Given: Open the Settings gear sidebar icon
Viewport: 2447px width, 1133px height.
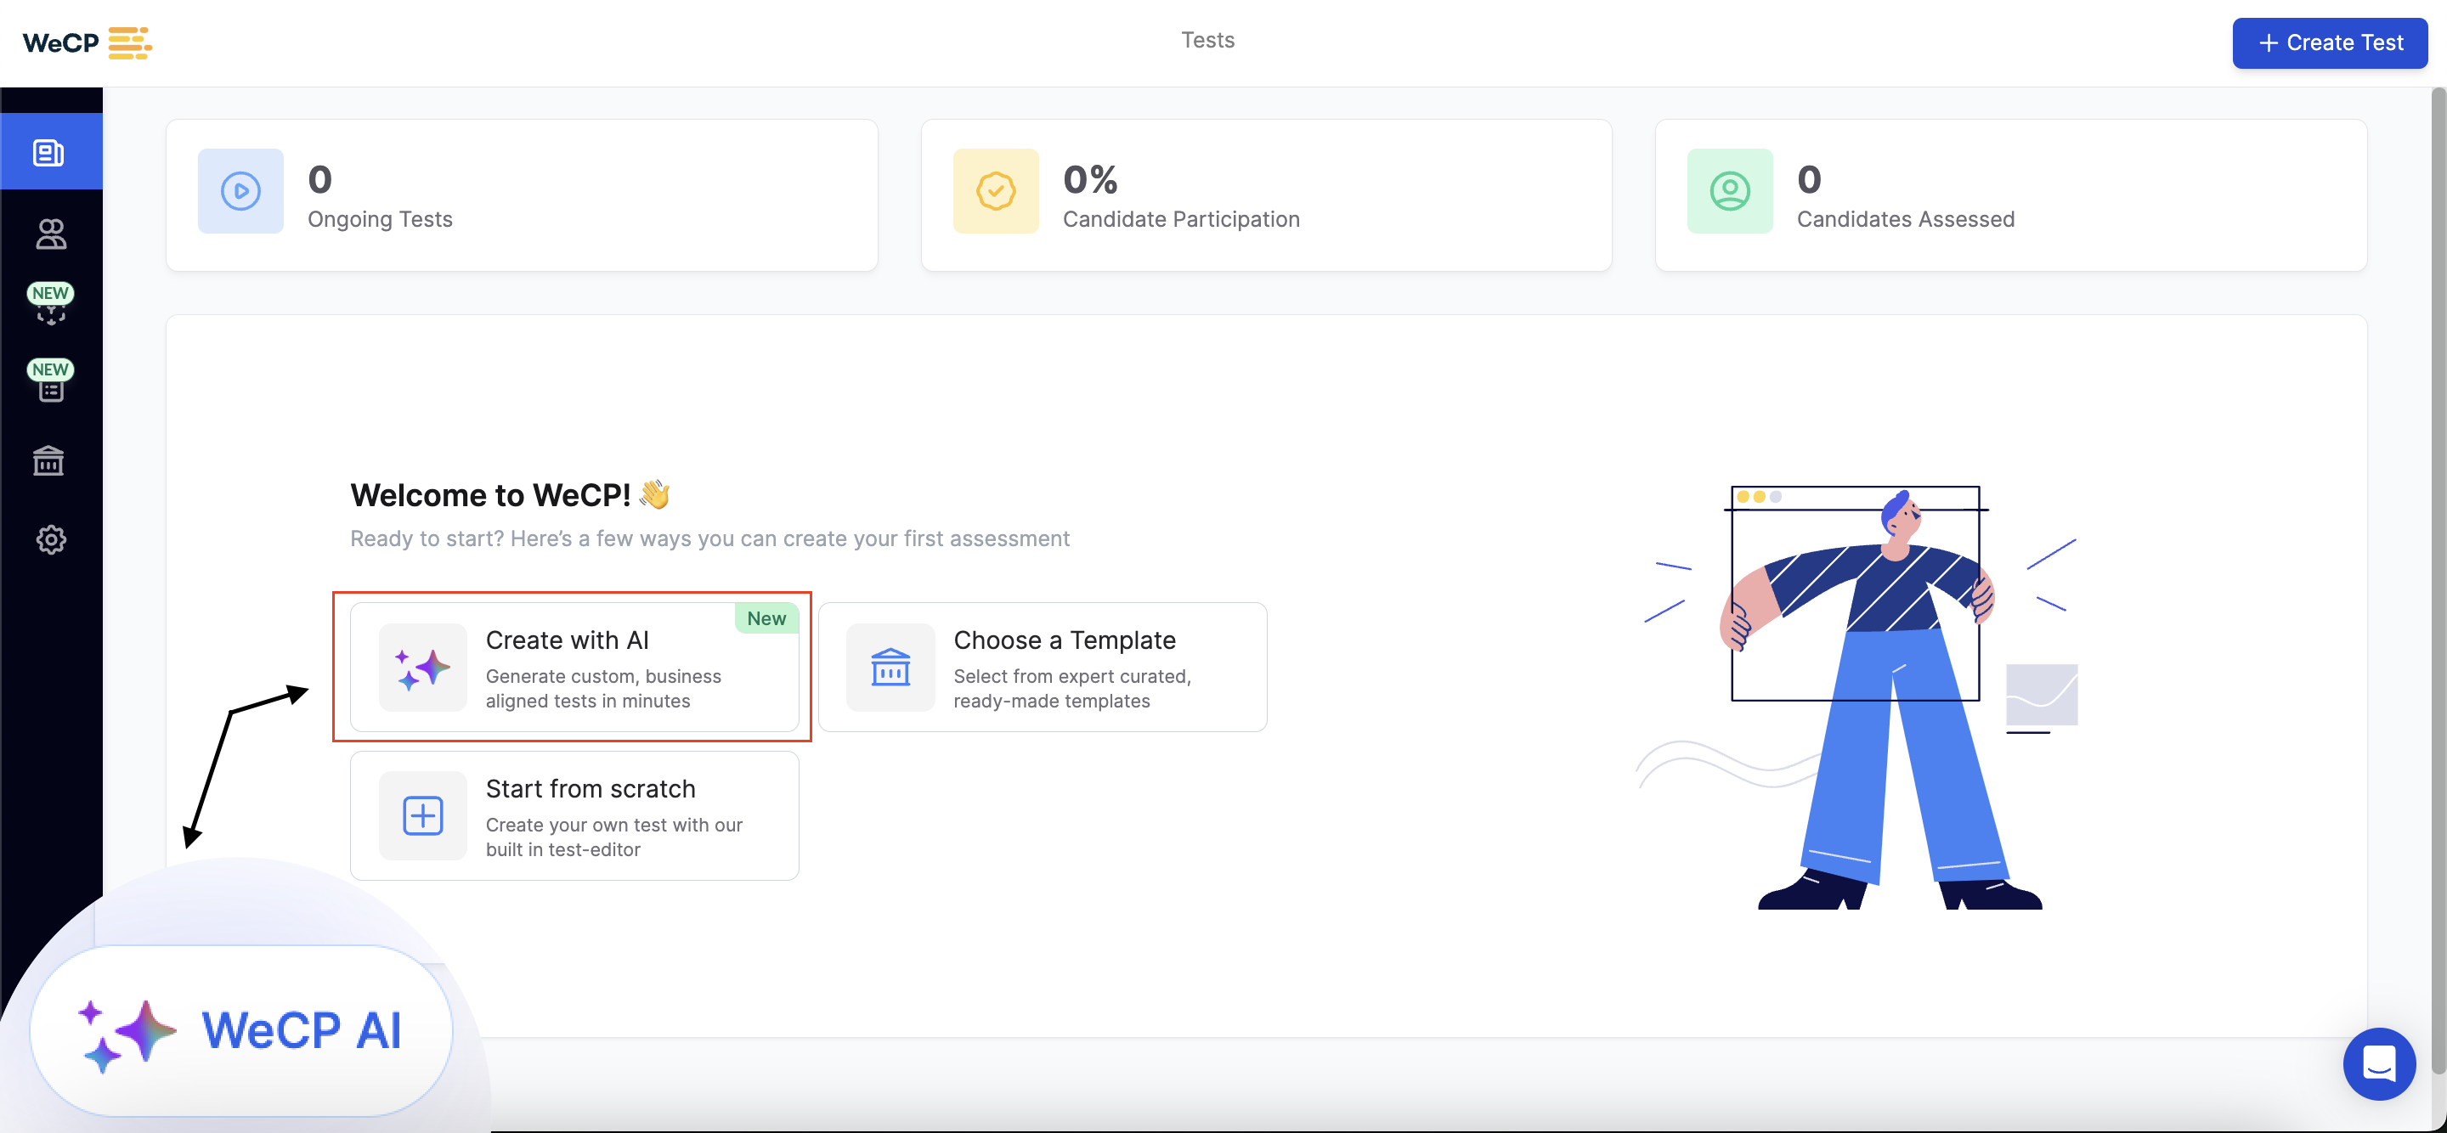Looking at the screenshot, I should 50,539.
